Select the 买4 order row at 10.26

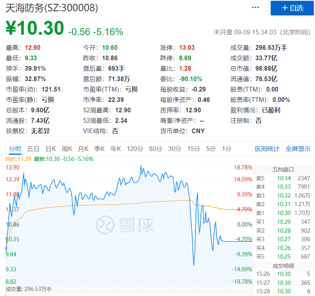point(283,248)
